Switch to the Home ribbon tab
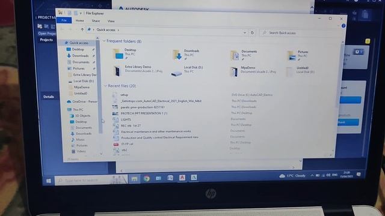 pyautogui.click(x=79, y=21)
